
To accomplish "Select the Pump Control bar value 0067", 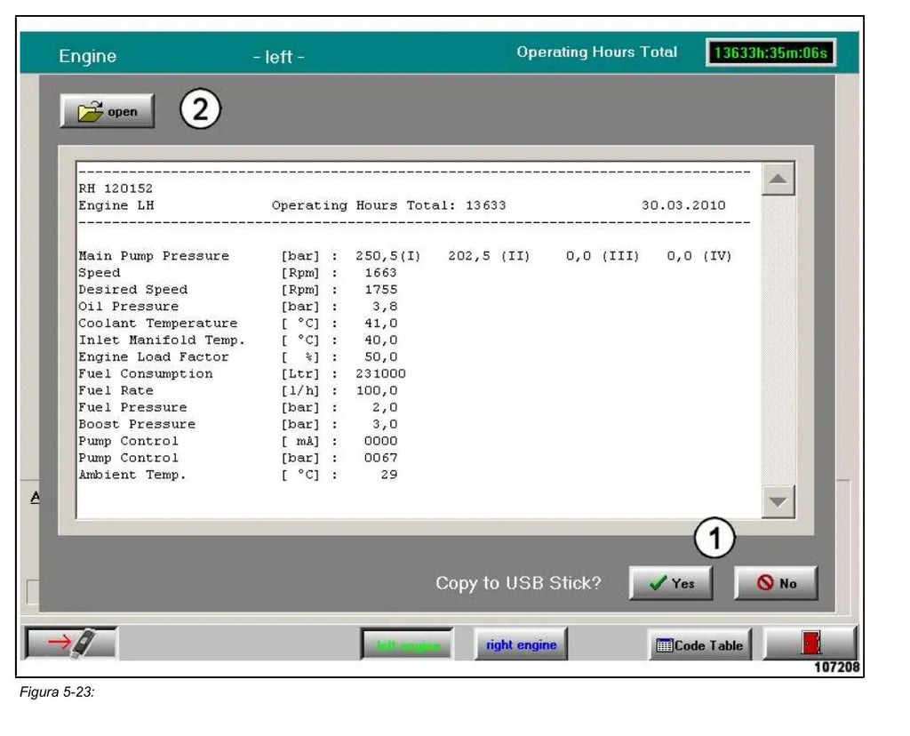I will 380,458.
